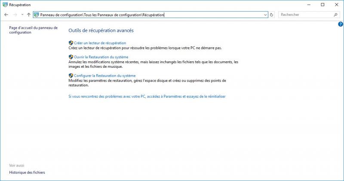This screenshot has height=181, width=344.
Task: Click the magnifier search icon
Action: 335,15
